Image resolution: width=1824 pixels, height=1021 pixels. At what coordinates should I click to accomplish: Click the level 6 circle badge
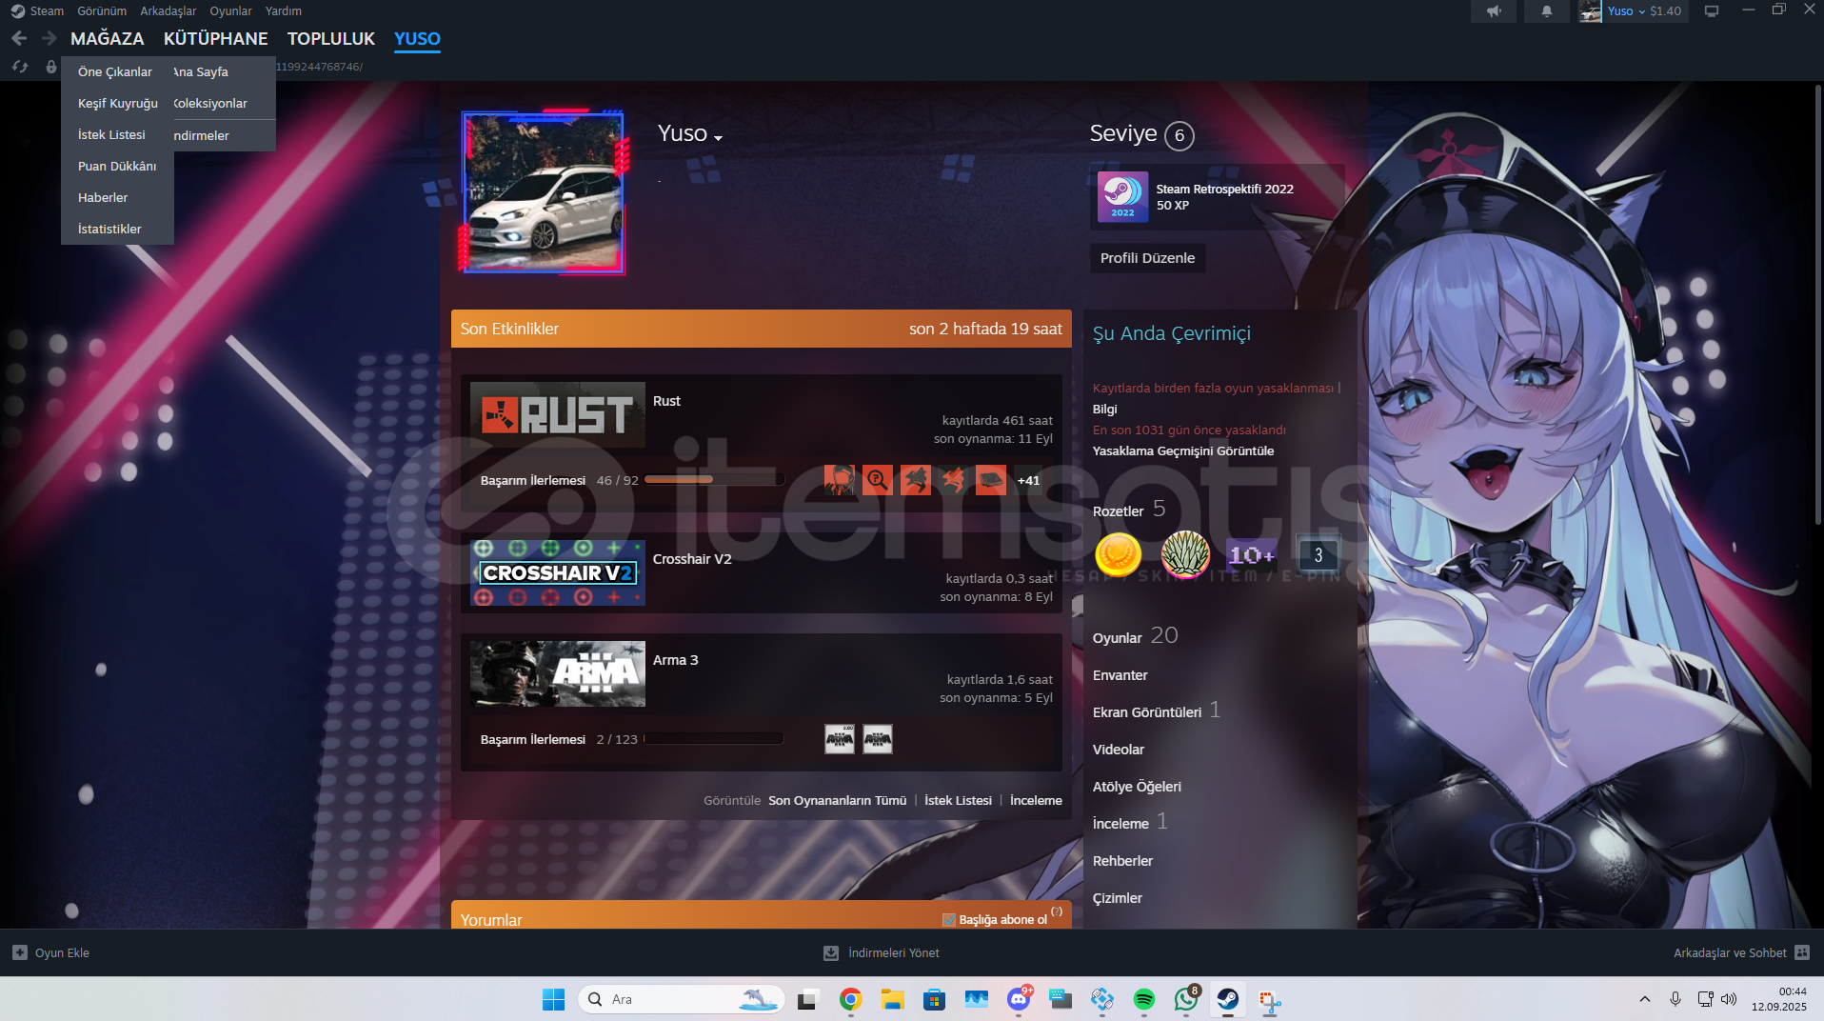pos(1180,135)
